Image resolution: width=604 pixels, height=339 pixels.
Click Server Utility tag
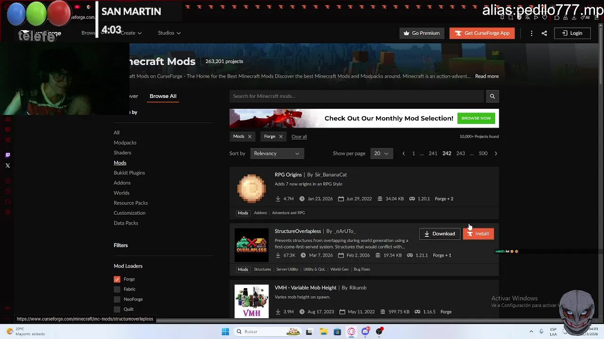pos(287,269)
